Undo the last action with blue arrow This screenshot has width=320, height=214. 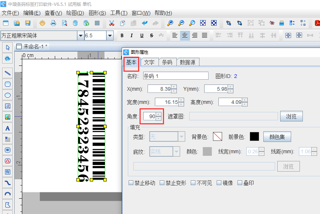pos(145,23)
